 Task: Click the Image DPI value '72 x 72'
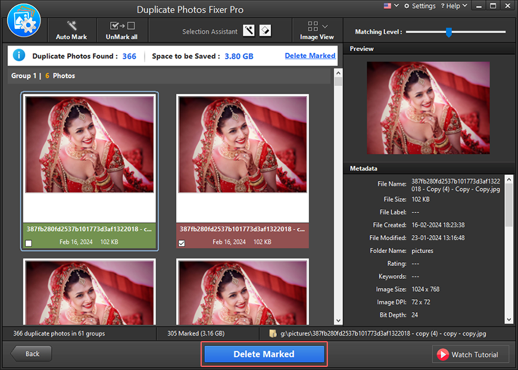pyautogui.click(x=421, y=302)
